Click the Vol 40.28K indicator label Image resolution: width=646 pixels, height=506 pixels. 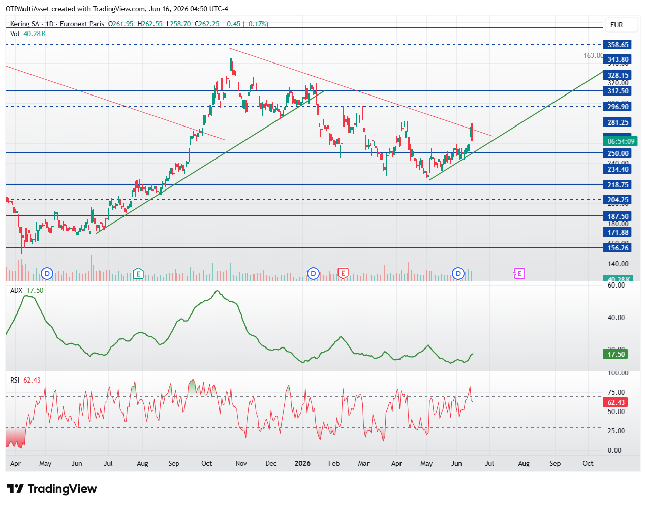coord(28,34)
